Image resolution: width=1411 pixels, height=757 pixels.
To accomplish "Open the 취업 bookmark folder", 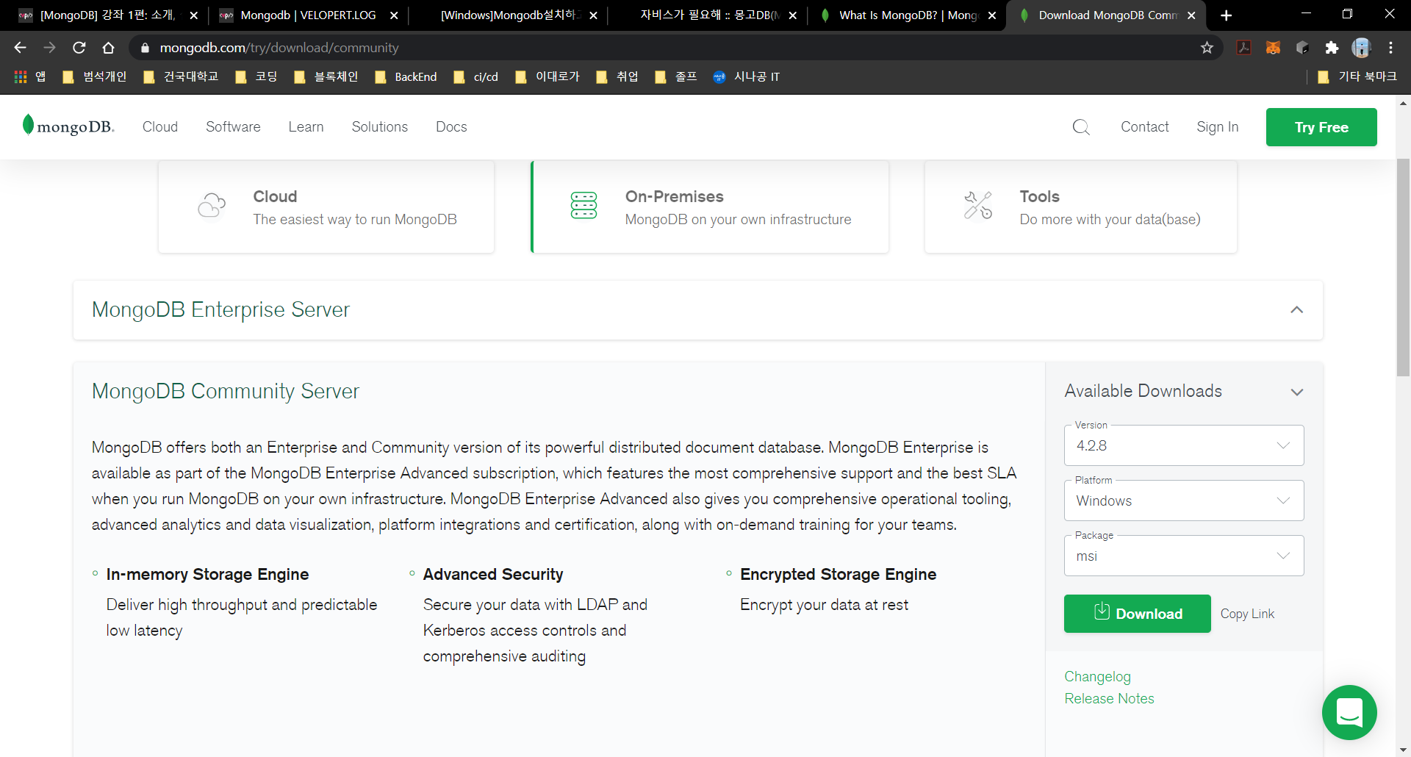I will (x=617, y=76).
